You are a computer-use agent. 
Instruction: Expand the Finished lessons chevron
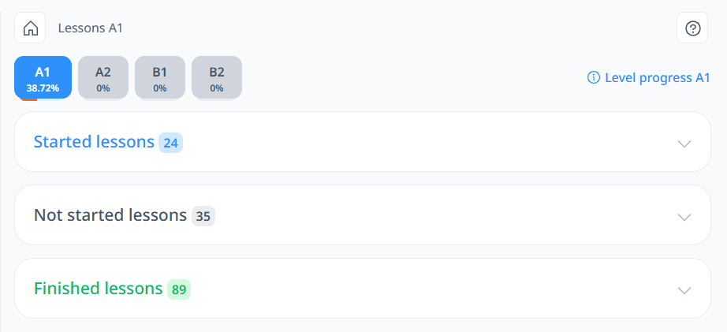(684, 290)
